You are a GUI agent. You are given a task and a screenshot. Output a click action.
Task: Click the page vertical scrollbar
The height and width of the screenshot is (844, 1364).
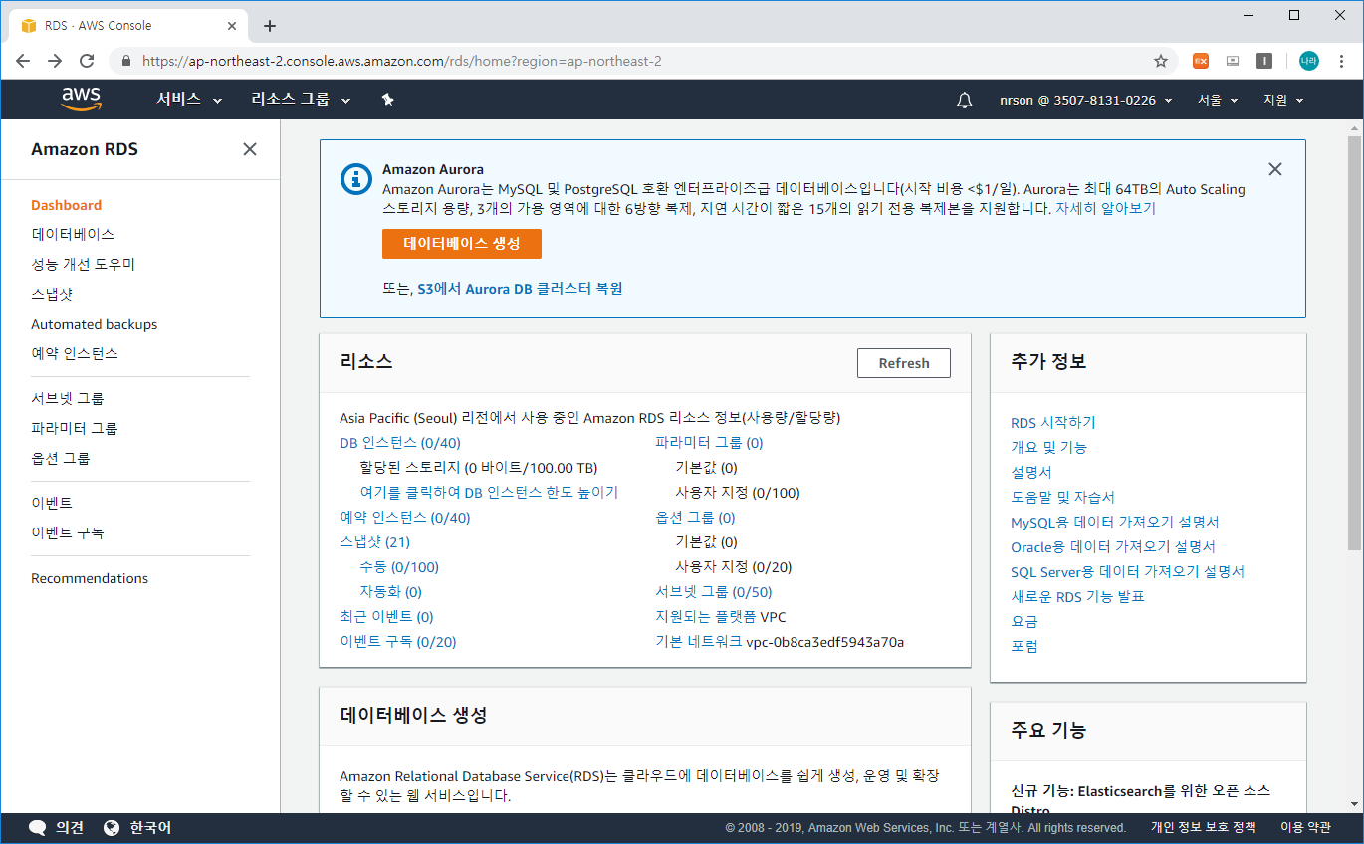1354,341
